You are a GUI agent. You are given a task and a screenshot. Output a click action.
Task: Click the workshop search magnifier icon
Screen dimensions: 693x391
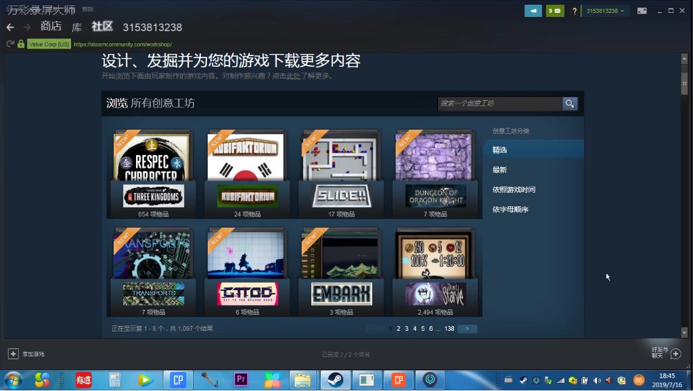tap(569, 103)
